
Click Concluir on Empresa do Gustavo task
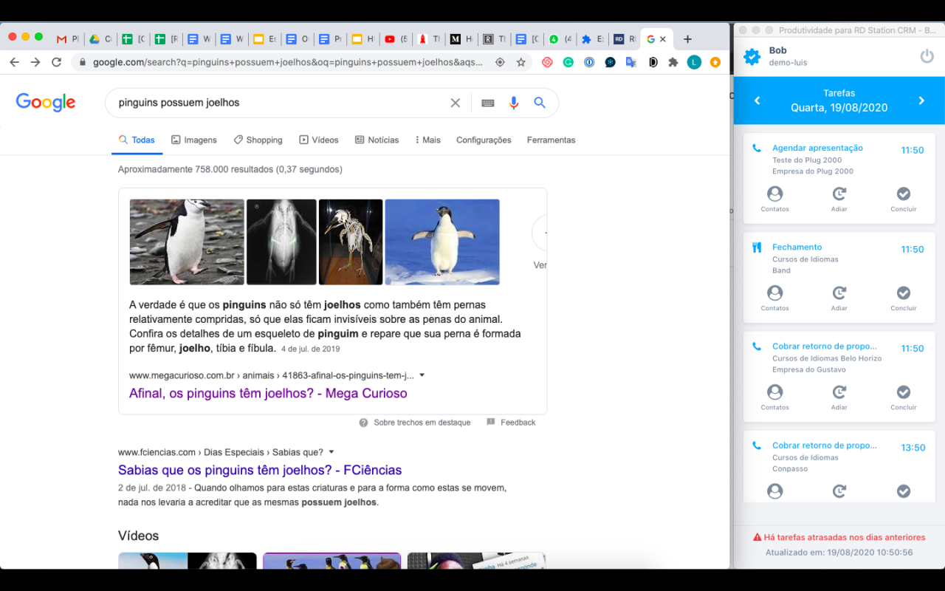(x=904, y=397)
